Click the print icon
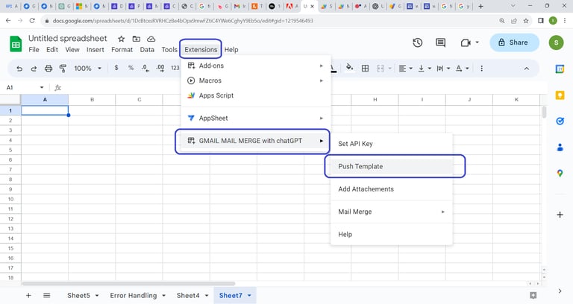The height and width of the screenshot is (304, 573). click(48, 69)
